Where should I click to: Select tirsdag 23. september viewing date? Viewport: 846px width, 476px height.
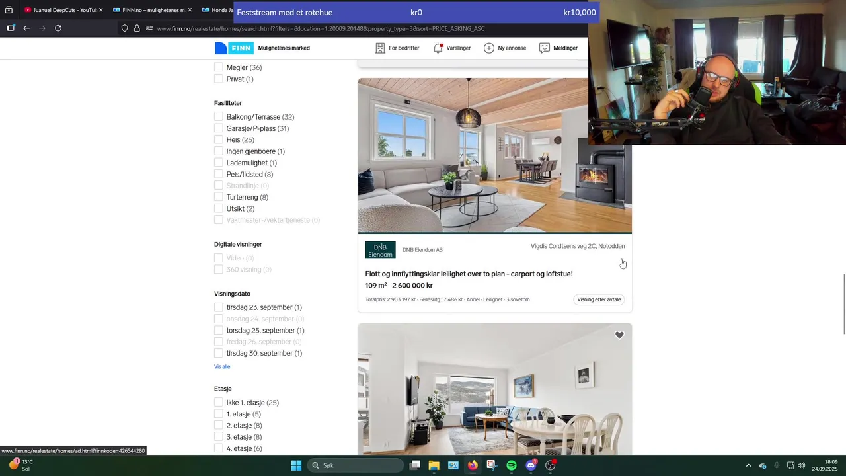click(219, 307)
